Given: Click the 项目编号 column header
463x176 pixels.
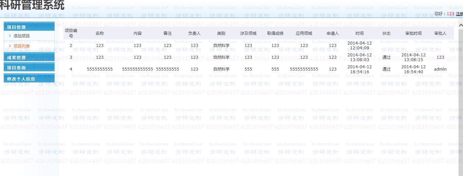Looking at the screenshot, I should [71, 33].
